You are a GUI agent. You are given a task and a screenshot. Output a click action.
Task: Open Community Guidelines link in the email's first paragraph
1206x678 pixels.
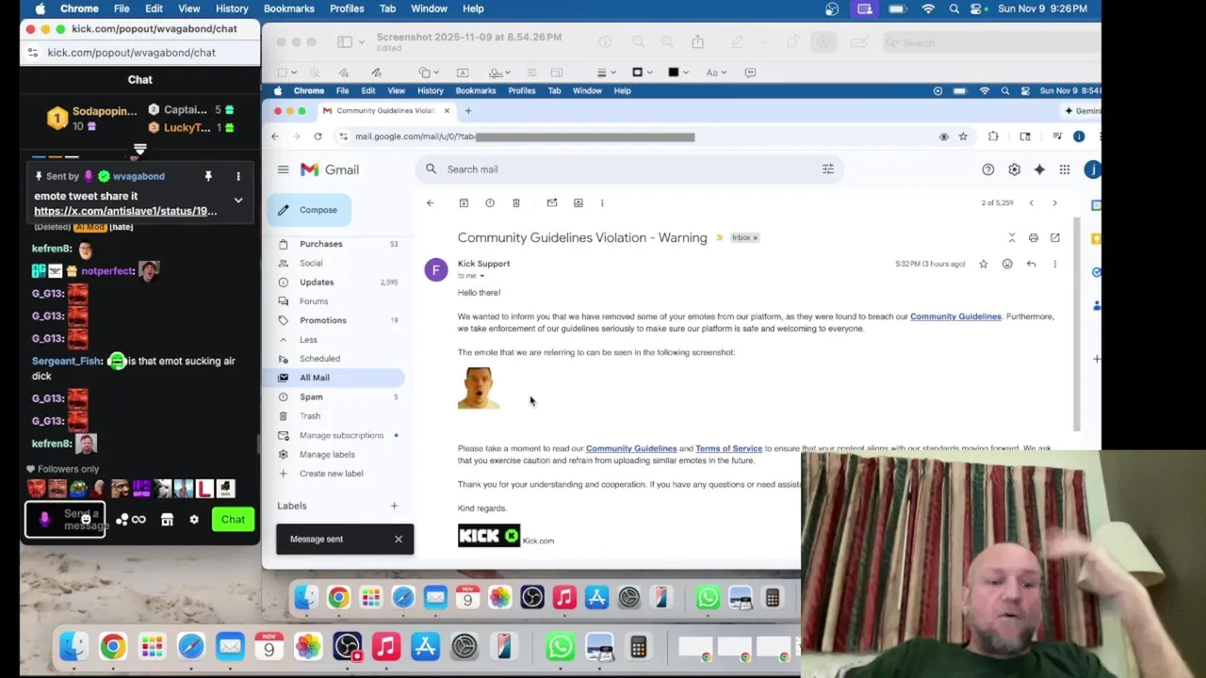coord(955,316)
